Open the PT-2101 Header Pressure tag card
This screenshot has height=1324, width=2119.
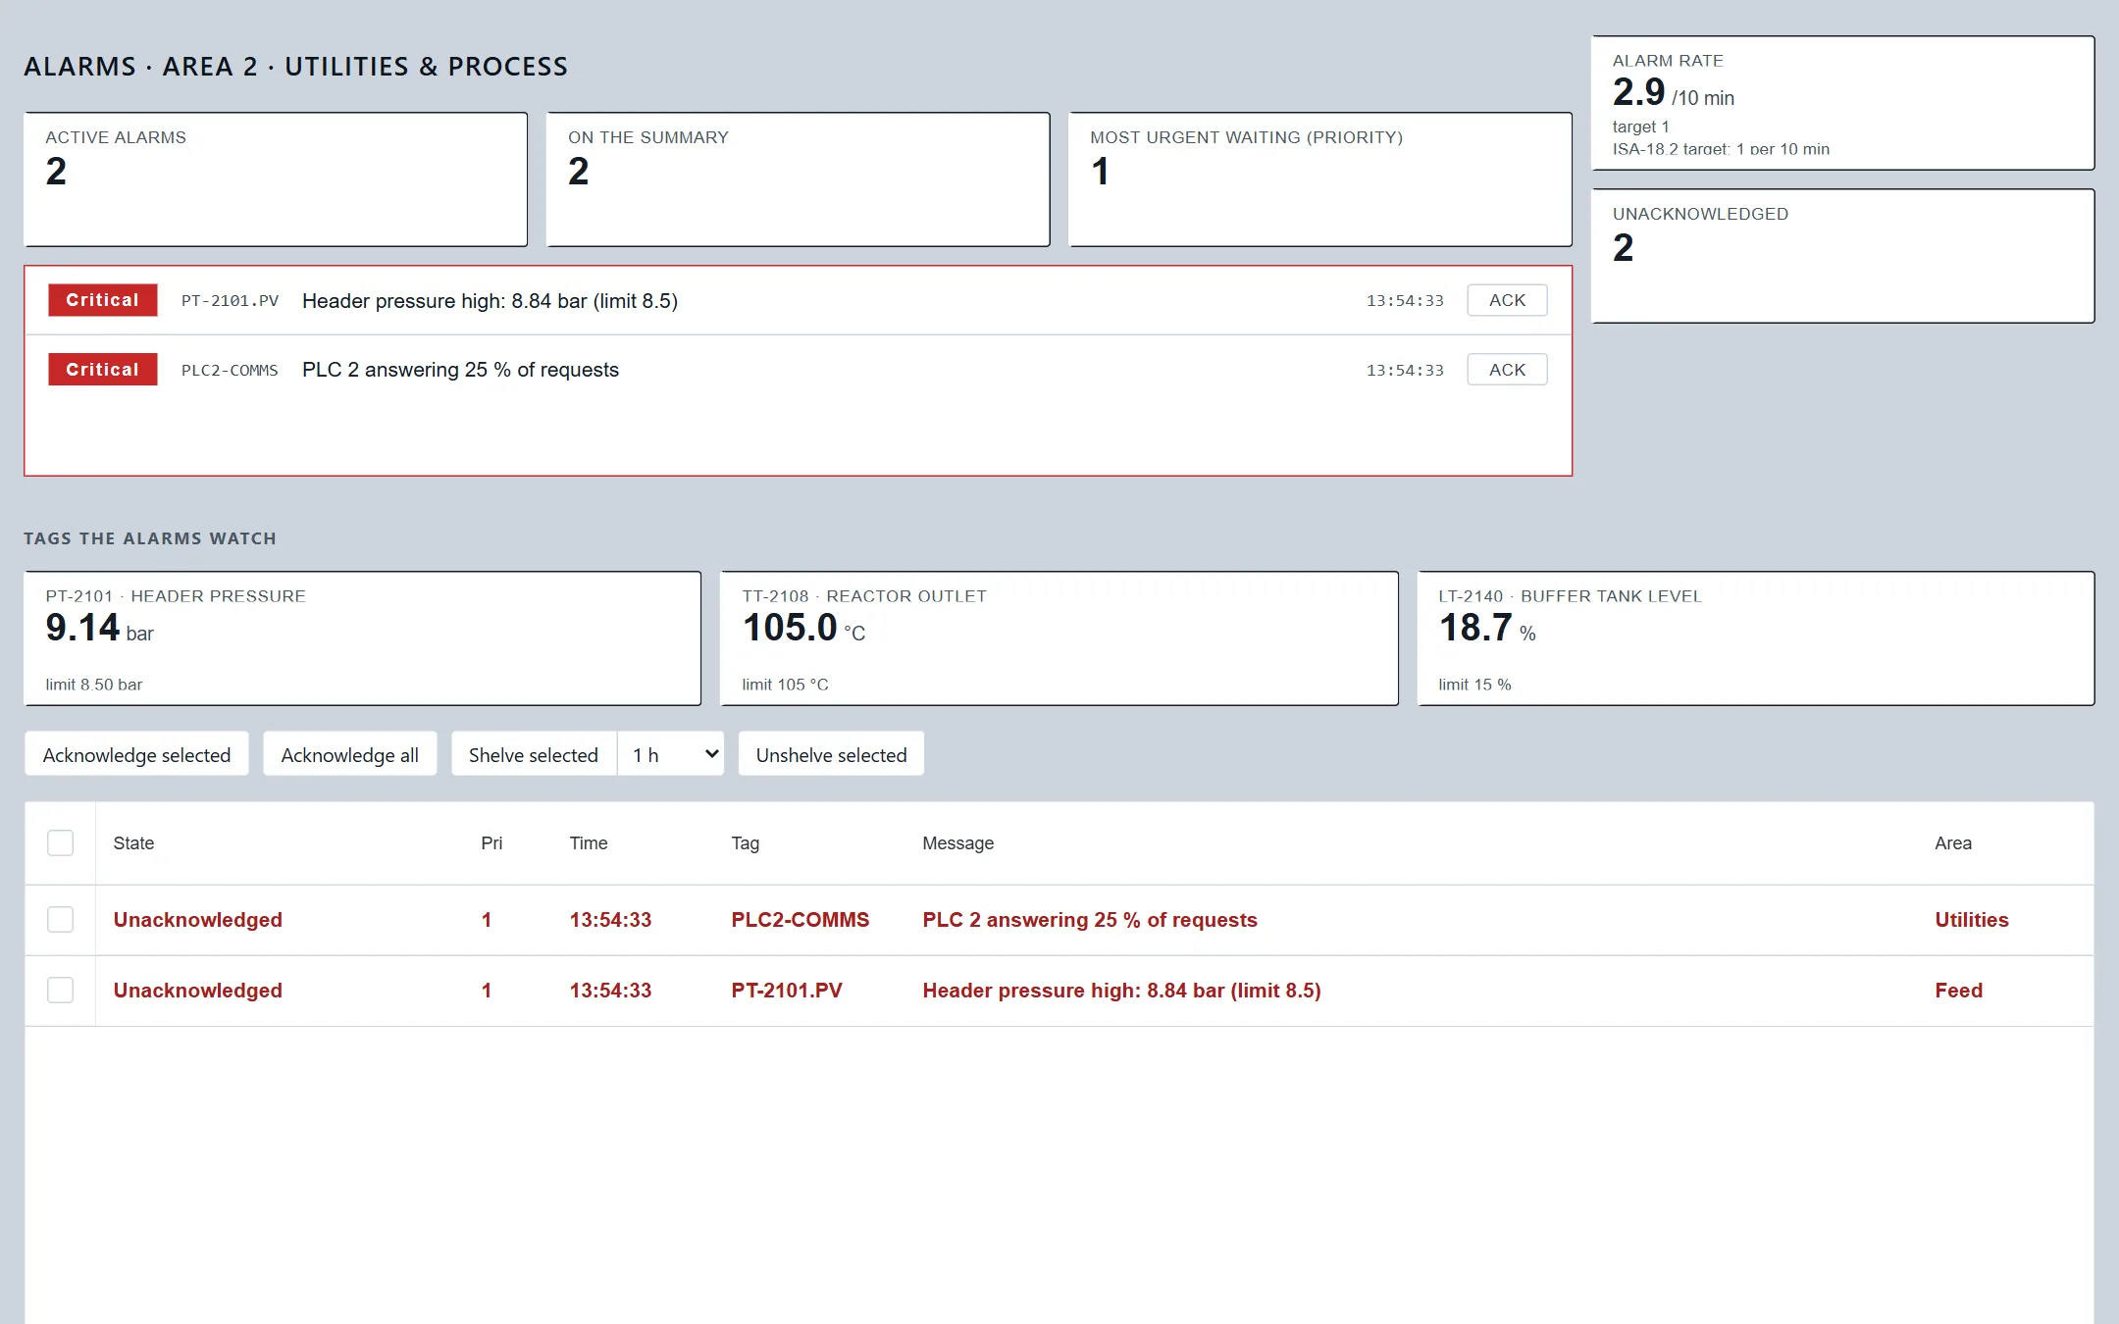pyautogui.click(x=363, y=638)
